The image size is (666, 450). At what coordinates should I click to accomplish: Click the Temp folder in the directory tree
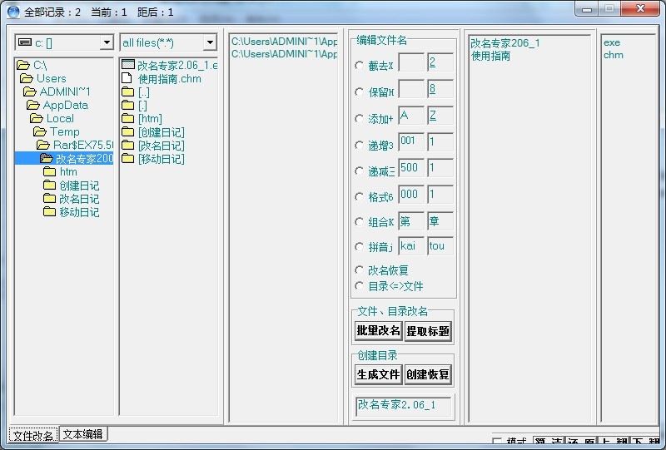pyautogui.click(x=63, y=131)
